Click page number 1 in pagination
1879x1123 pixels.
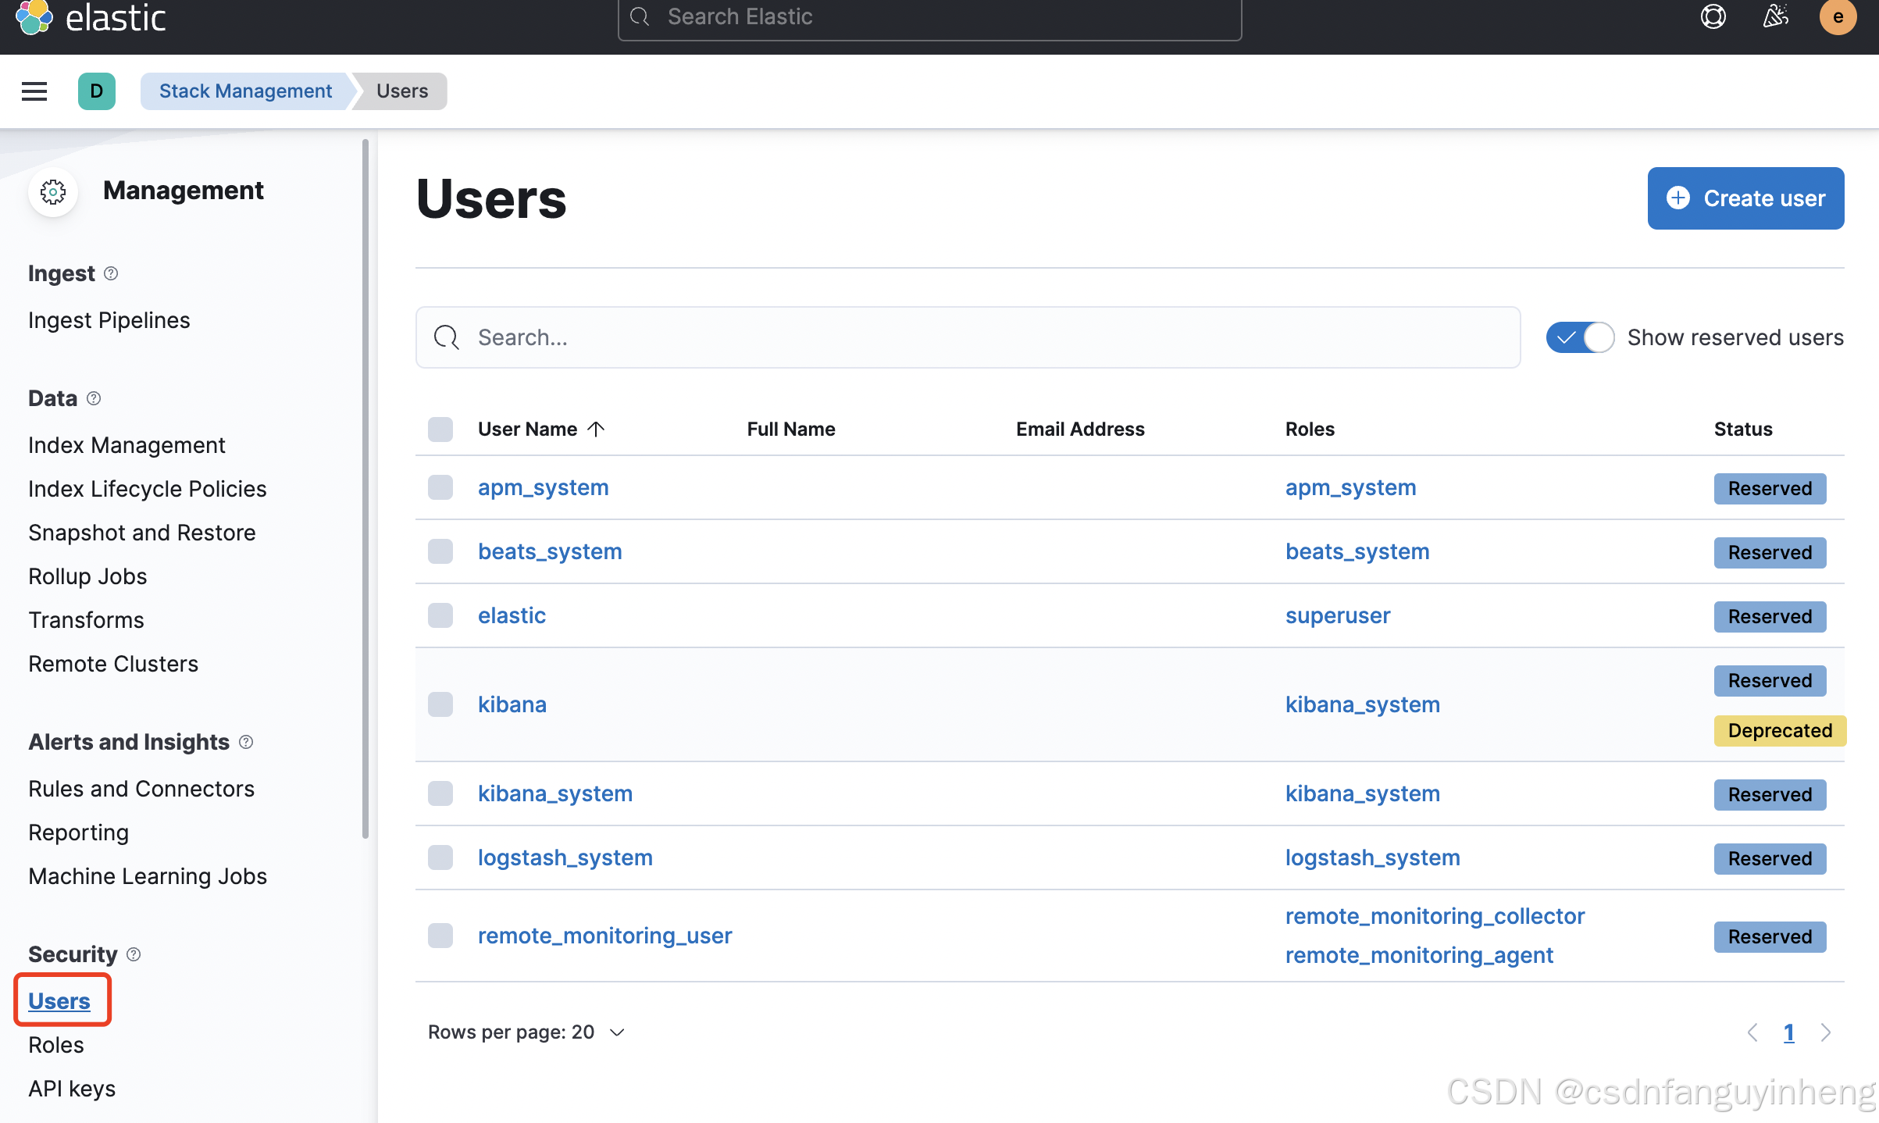tap(1789, 1032)
